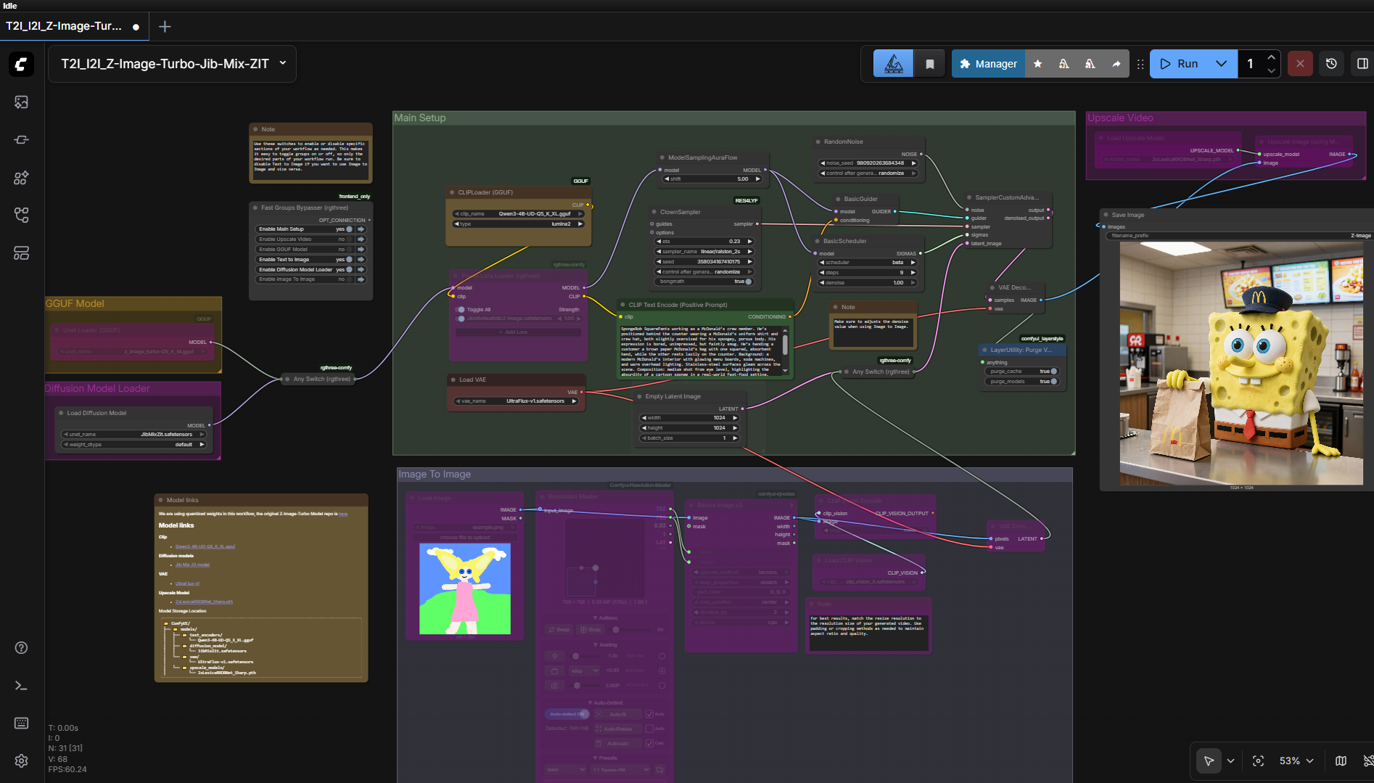1374x783 pixels.
Task: Jump to Upscale Video group arrow
Action: 361,239
